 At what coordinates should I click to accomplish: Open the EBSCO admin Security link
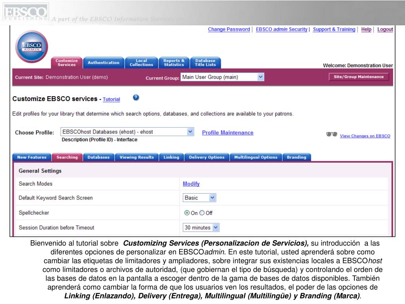coord(282,29)
